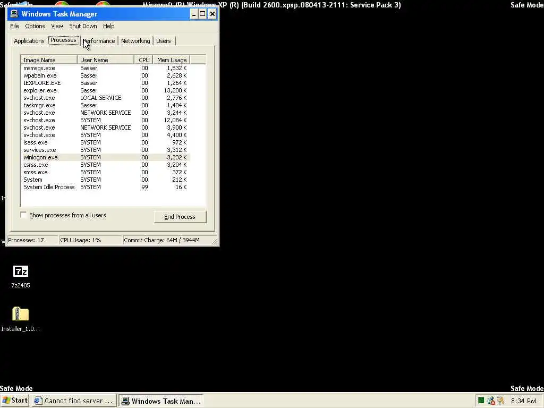Open the Help menu

point(108,27)
